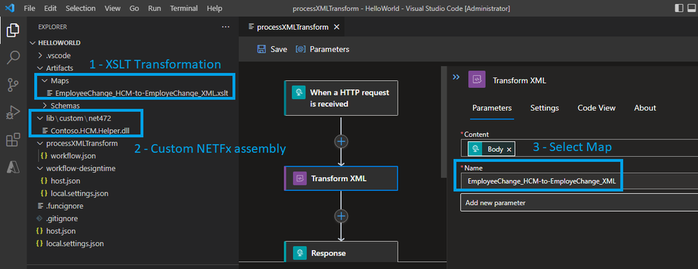Open the Azure view icon
This screenshot has width=698, height=269.
click(13, 167)
